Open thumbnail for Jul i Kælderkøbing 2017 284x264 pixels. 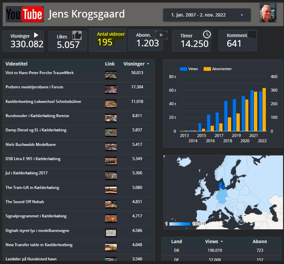tap(111, 175)
